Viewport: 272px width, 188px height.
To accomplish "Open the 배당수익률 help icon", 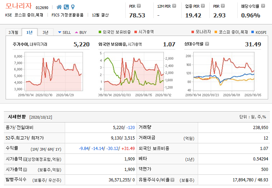I will pyautogui.click(x=263, y=6).
